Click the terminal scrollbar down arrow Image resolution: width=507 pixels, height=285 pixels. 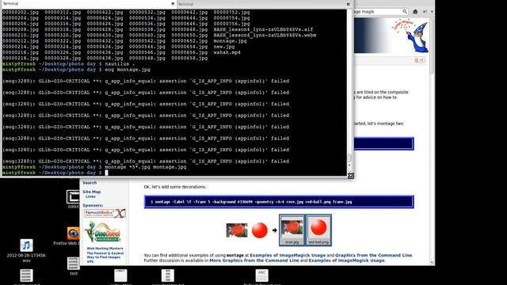click(349, 165)
